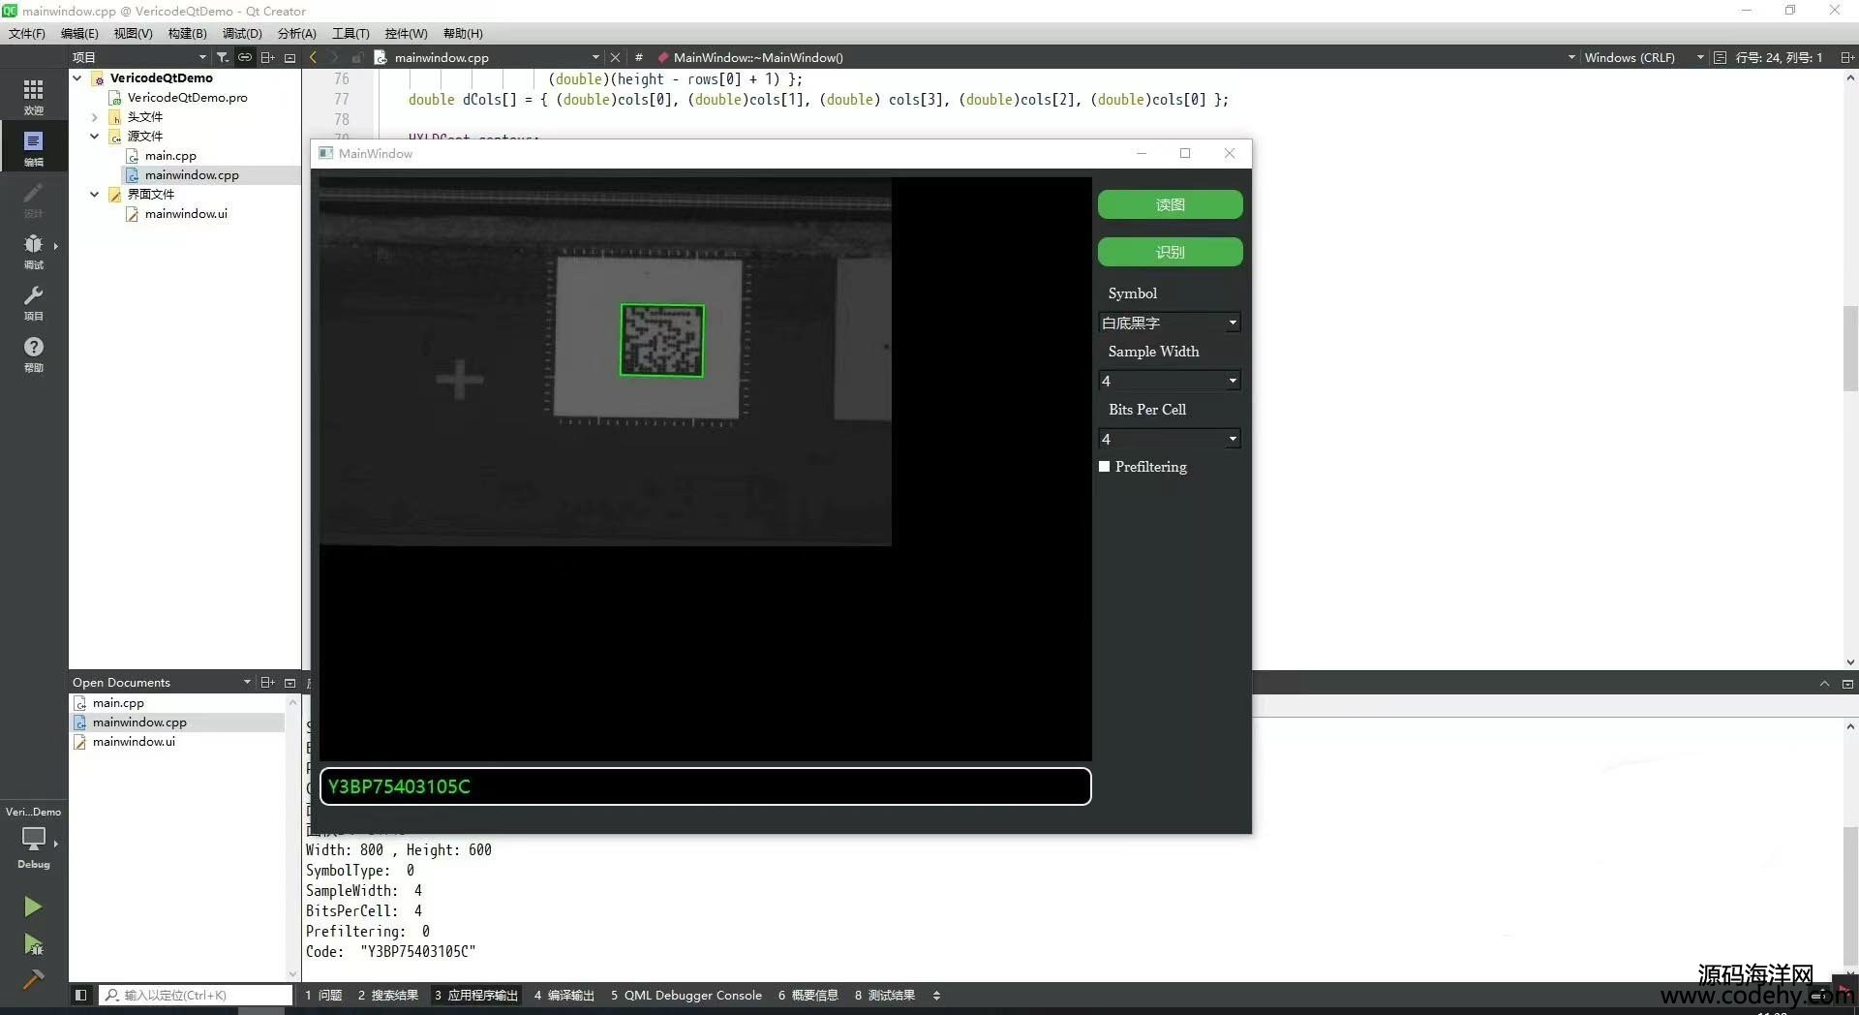Open the Symbol combo box
Screen dimensions: 1859x1015
tap(1170, 323)
